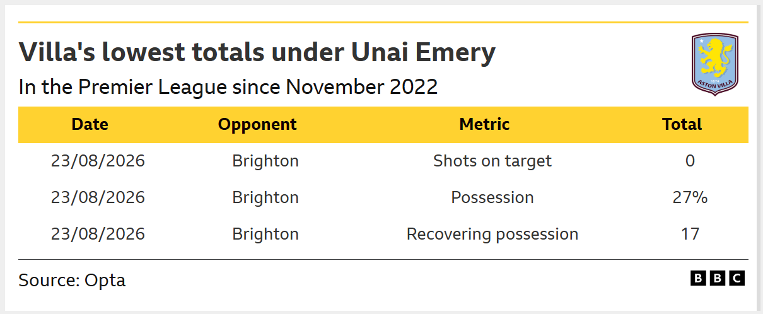The width and height of the screenshot is (763, 314).
Task: Click the Source: Opta text
Action: point(72,280)
